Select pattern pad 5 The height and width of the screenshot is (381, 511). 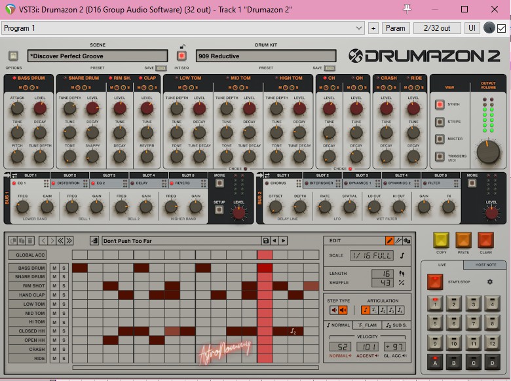(x=435, y=323)
